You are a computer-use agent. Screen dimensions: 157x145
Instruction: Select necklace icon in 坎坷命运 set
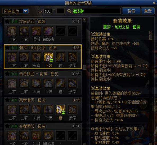pos(36,31)
